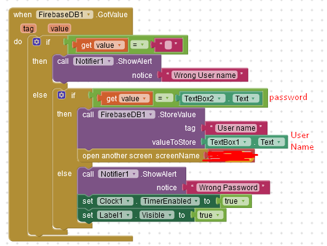
Task: Select the 'open another screen' block
Action: point(141,156)
